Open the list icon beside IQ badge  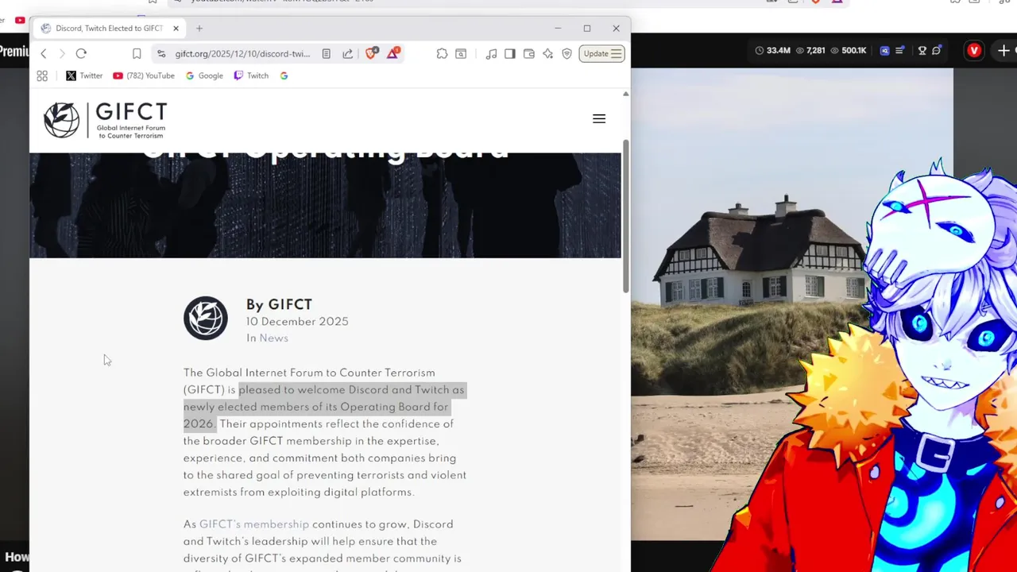pos(900,50)
